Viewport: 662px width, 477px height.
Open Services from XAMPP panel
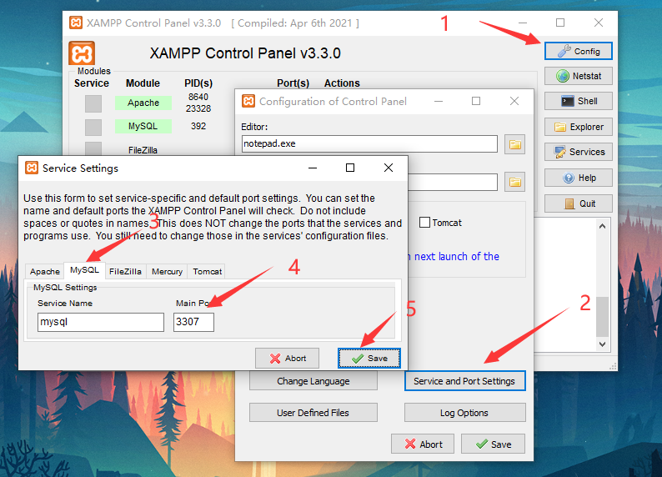(x=578, y=152)
